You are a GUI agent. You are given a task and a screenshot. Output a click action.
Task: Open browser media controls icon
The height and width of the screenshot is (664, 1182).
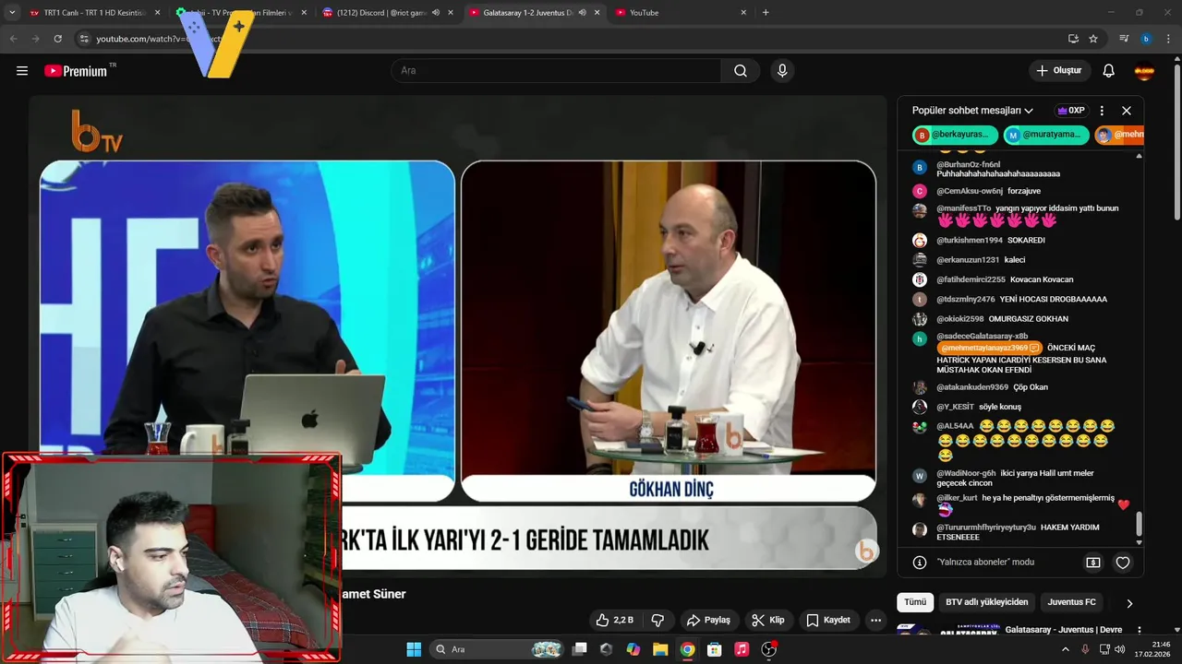click(x=1124, y=39)
